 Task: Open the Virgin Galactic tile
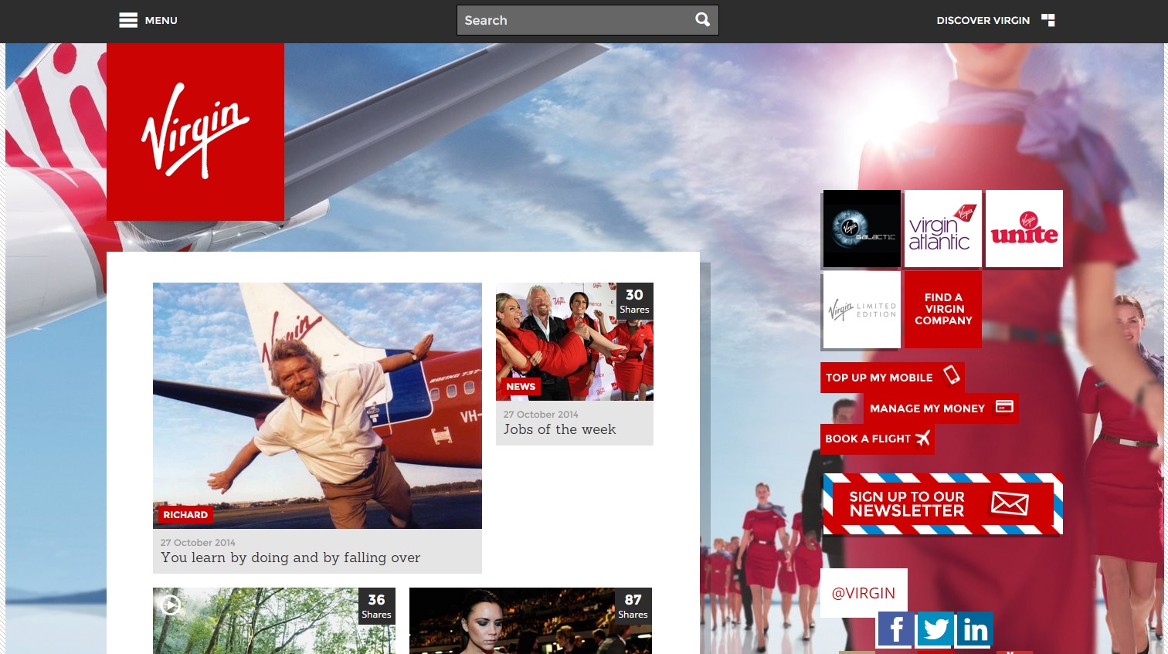pyautogui.click(x=862, y=229)
